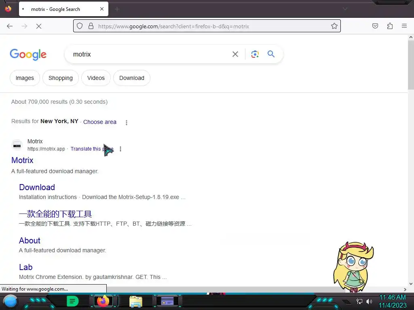Click the Choose area link
Screen dimensions: 414x310
coord(100,122)
